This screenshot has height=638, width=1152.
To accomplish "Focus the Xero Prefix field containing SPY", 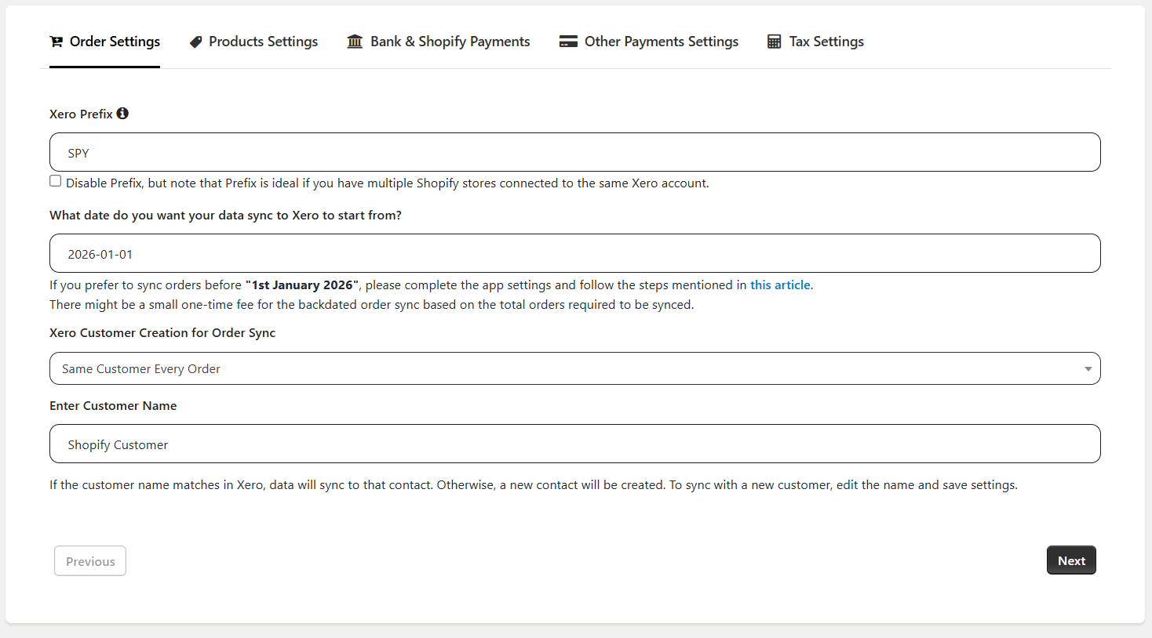I will coord(574,152).
